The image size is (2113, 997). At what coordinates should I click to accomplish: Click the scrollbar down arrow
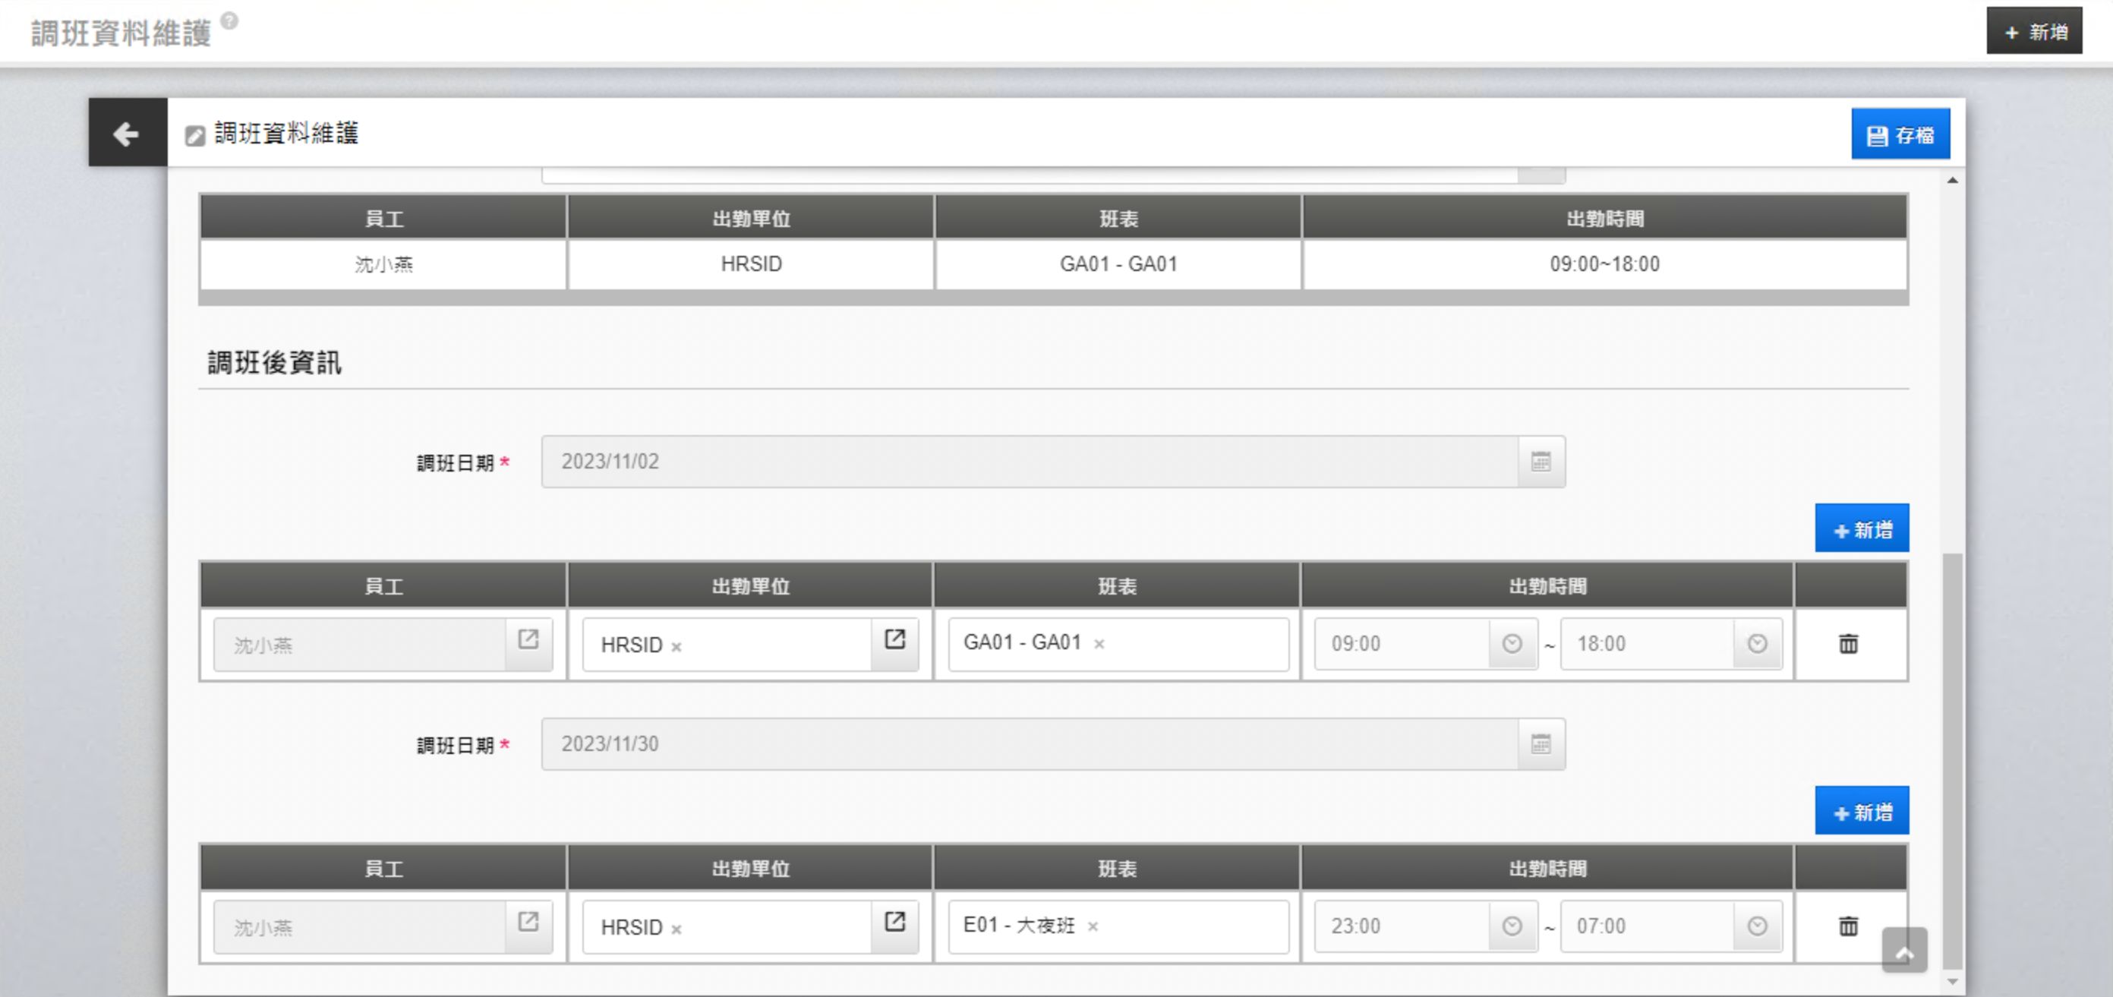point(1952,981)
